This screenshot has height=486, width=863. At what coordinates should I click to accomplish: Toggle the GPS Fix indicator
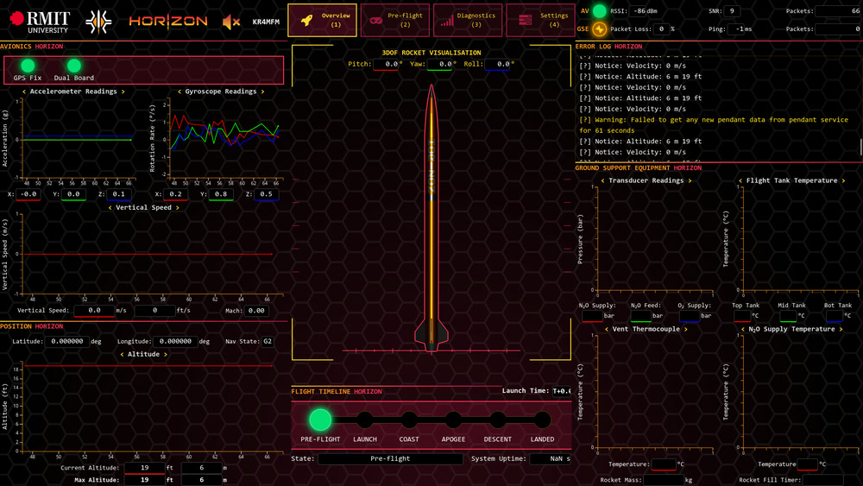click(28, 66)
